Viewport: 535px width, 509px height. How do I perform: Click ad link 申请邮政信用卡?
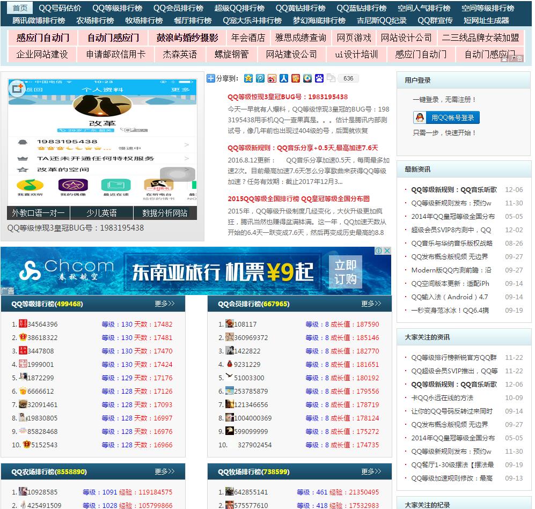coord(116,55)
